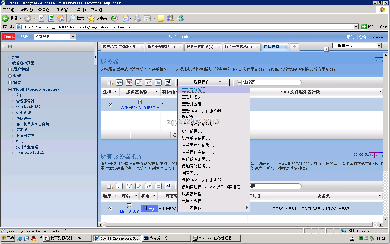Image resolution: width=390 pixels, height=244 pixels.
Task: Click gear configure-columns icon in 服务器 table toolbar
Action: click(x=168, y=82)
